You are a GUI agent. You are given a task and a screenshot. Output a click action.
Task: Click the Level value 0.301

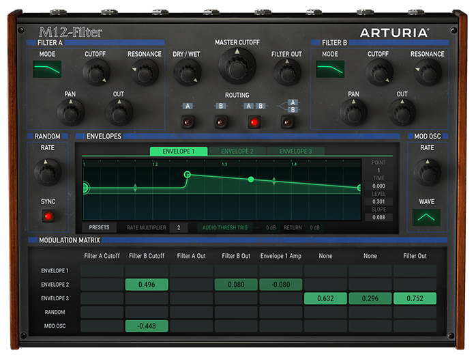(378, 201)
